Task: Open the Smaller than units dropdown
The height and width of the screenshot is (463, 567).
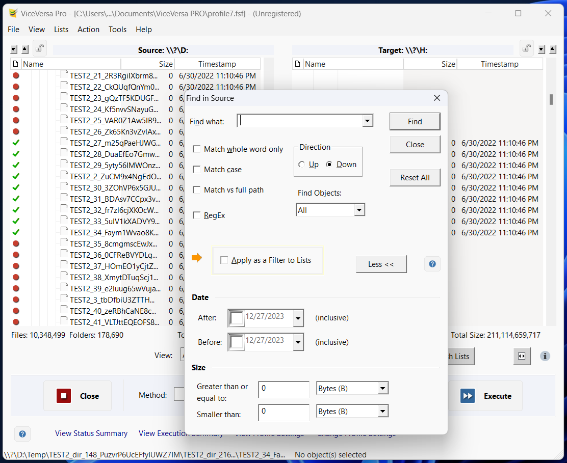Action: coord(382,411)
